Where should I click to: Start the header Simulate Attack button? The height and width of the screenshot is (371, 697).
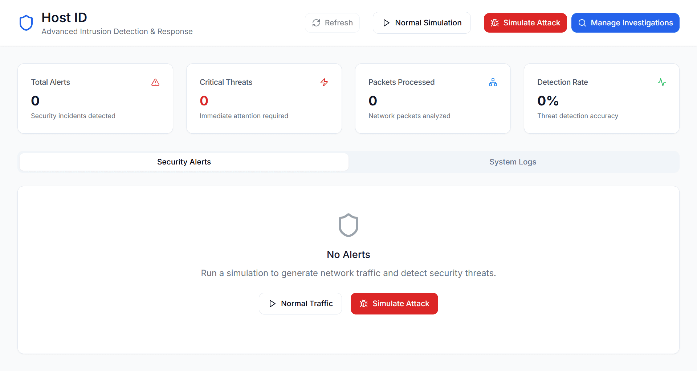[x=525, y=23]
